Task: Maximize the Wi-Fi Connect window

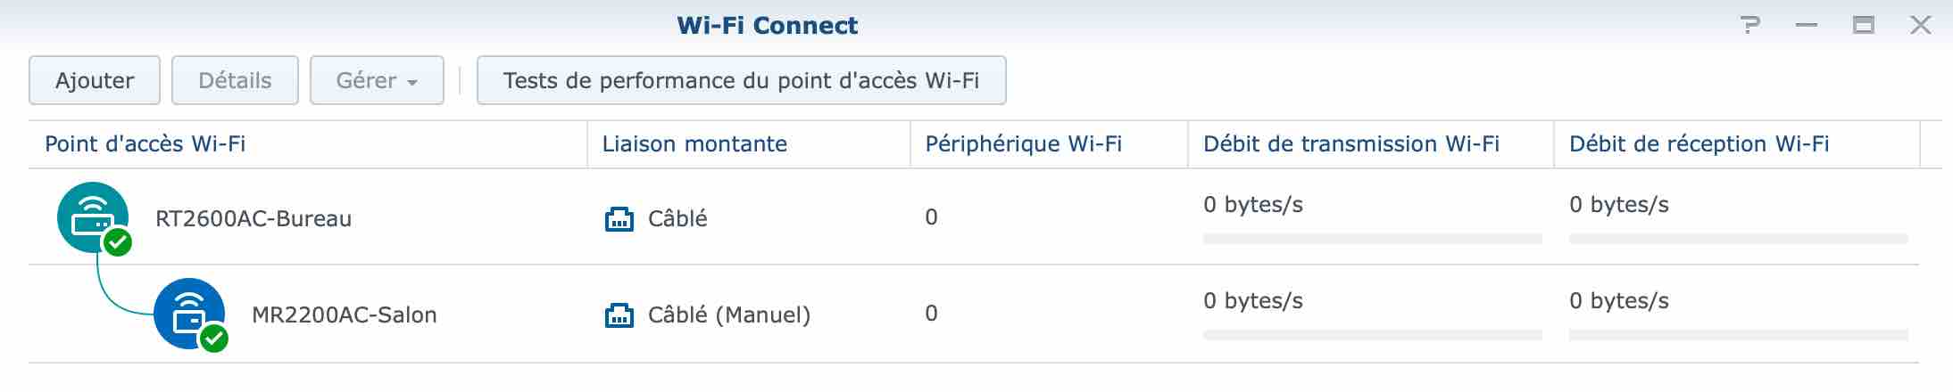Action: 1864,26
